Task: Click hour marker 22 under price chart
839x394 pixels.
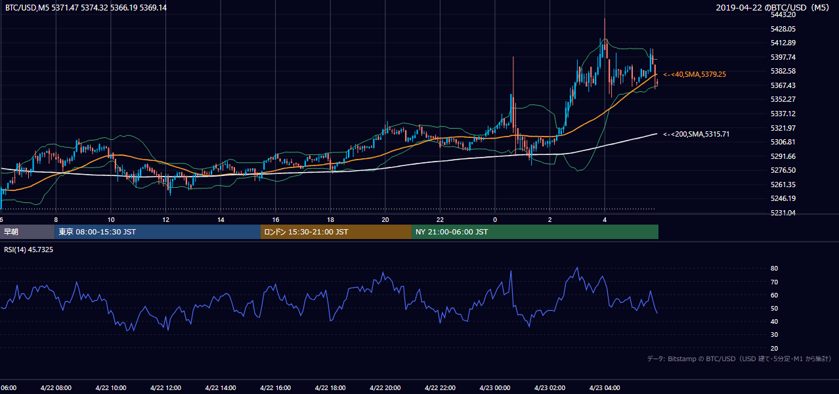Action: (440, 219)
